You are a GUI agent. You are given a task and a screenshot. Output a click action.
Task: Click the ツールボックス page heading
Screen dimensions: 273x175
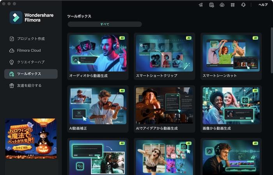click(x=79, y=16)
